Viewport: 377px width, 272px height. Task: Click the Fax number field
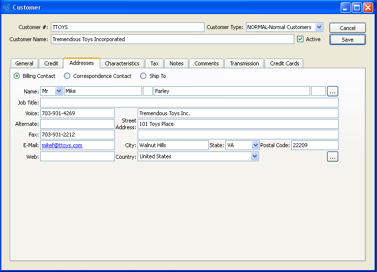(78, 135)
